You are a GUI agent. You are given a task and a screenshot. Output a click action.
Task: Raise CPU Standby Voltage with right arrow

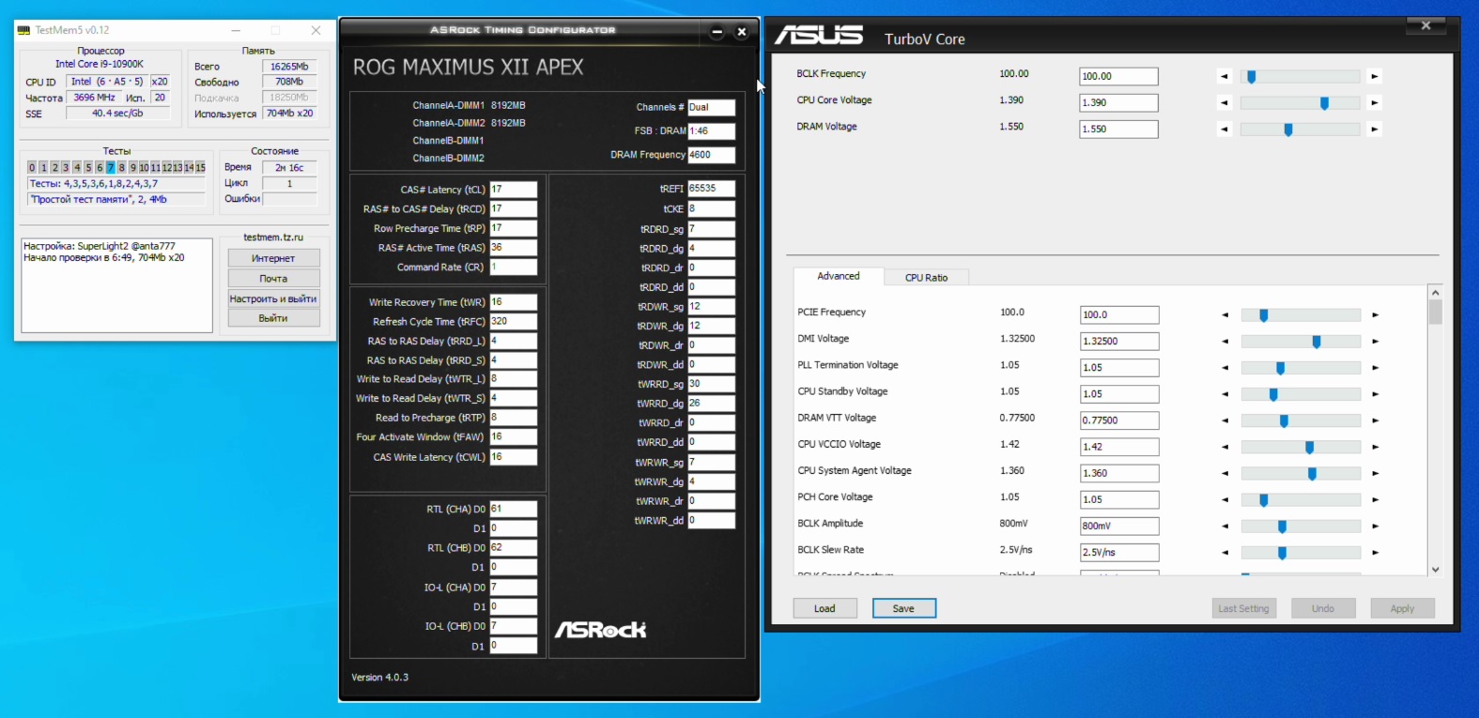tap(1376, 394)
